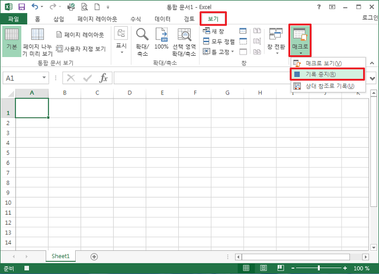Screen dimensions: 379x274
Task: Open Excel help question mark
Action: coord(319,7)
